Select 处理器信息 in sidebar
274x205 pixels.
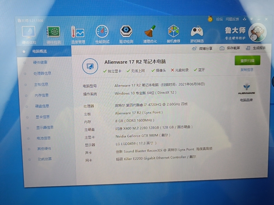tap(42, 73)
